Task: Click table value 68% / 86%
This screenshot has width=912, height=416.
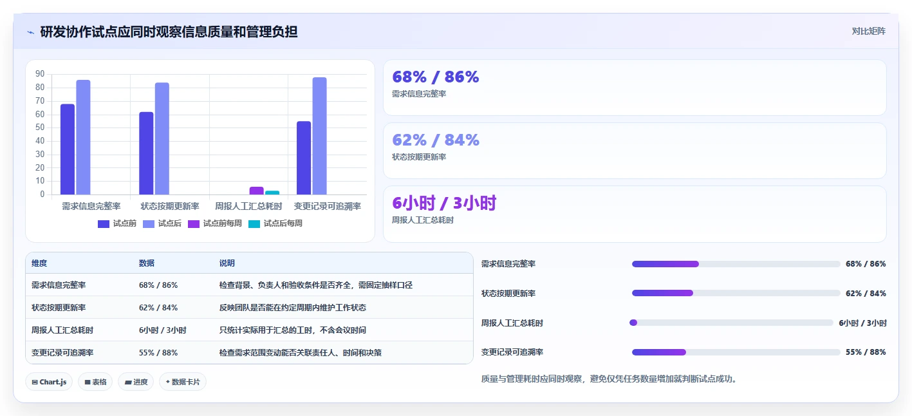Action: [158, 285]
